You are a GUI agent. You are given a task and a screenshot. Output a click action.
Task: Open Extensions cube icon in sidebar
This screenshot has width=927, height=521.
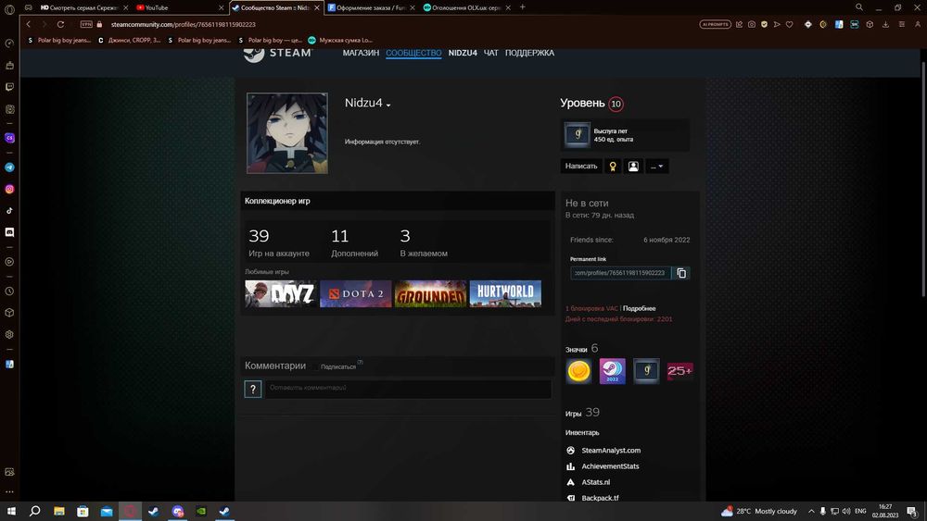(9, 313)
